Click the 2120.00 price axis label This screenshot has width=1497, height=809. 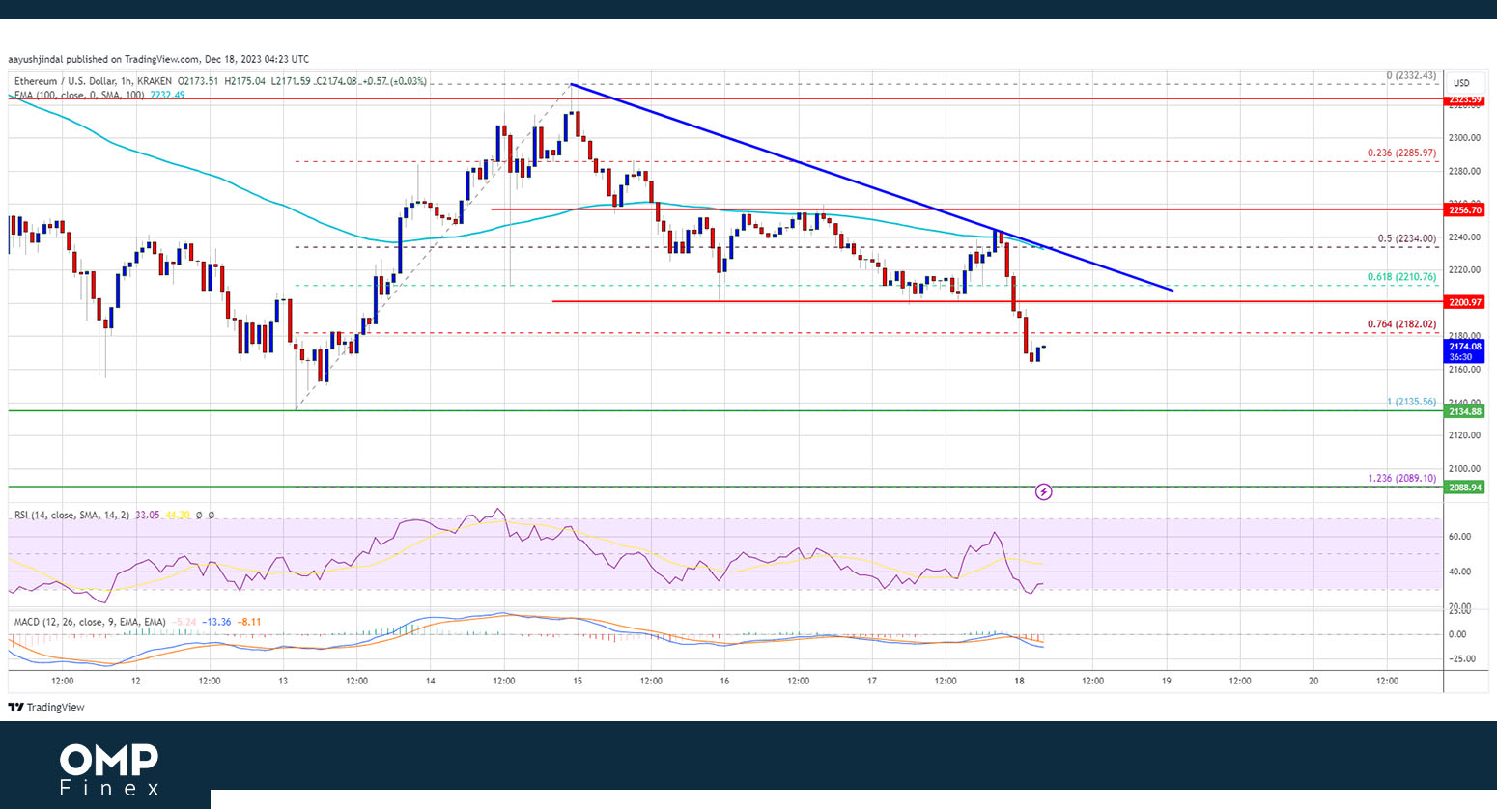click(x=1464, y=435)
